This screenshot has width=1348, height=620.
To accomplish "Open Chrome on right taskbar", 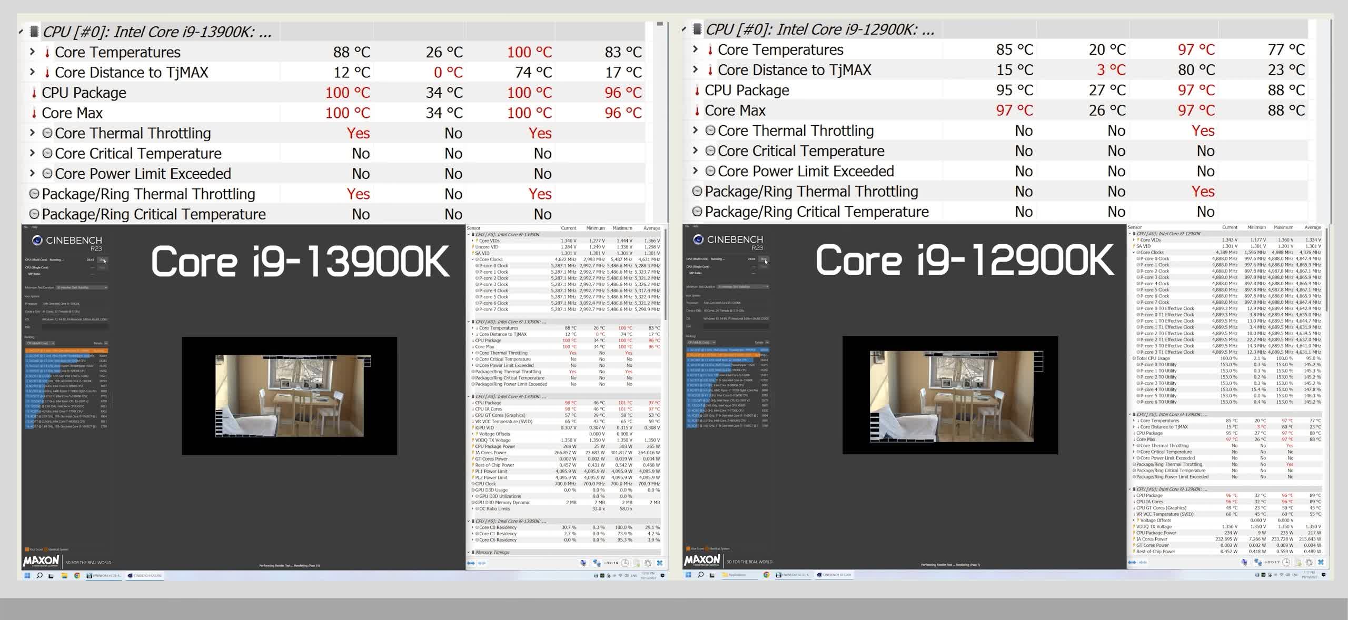I will [x=766, y=575].
